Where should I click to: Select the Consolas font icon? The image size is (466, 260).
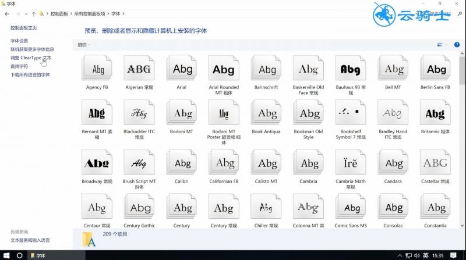tap(393, 206)
